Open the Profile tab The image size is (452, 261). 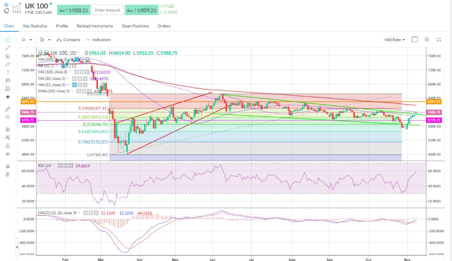point(62,26)
